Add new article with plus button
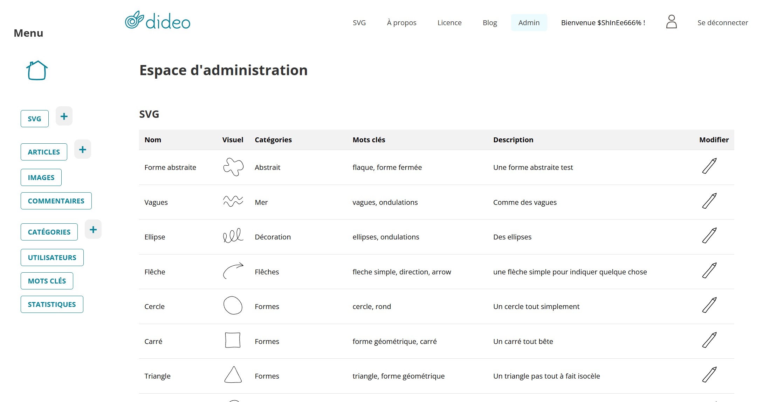Viewport: 770px width, 402px height. click(83, 150)
